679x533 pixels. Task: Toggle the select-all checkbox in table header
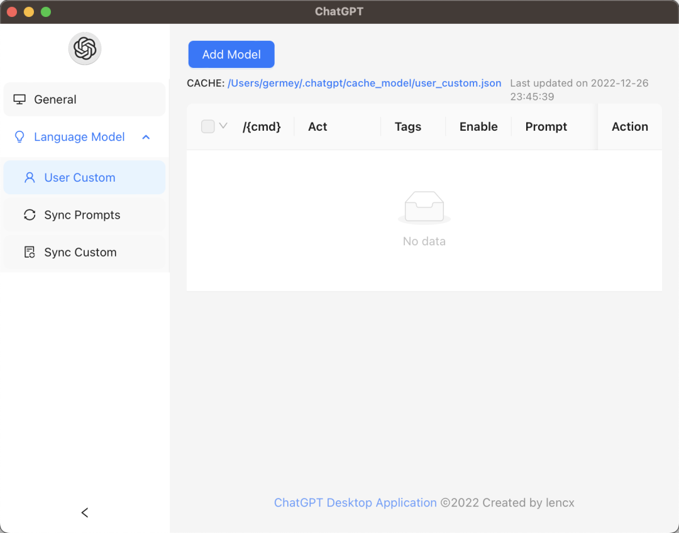coord(208,126)
